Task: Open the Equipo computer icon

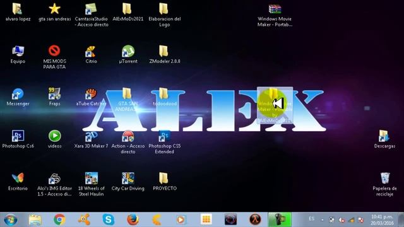Action: (18, 55)
